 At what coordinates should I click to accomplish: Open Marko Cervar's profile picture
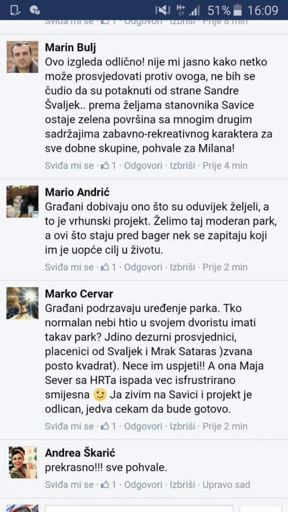point(22,303)
